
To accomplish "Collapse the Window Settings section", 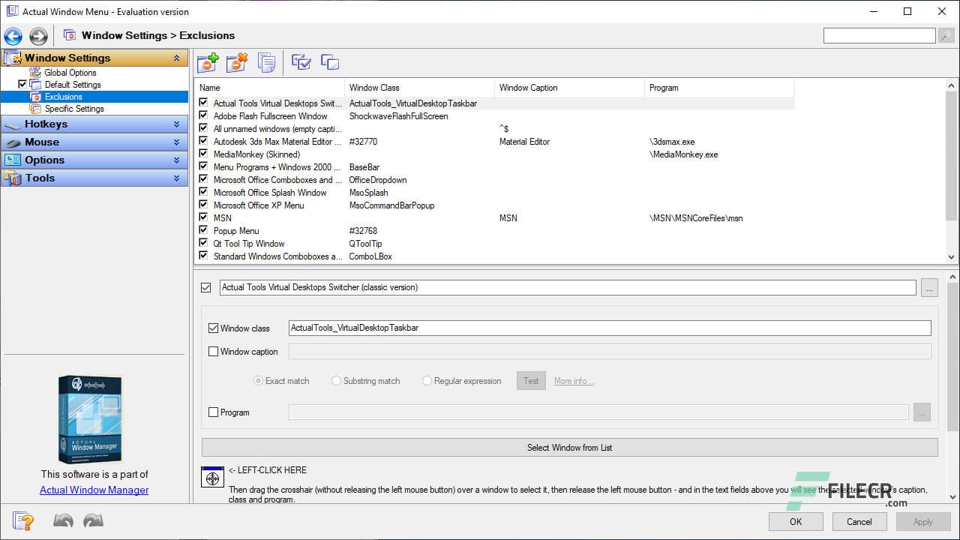I will coord(178,57).
